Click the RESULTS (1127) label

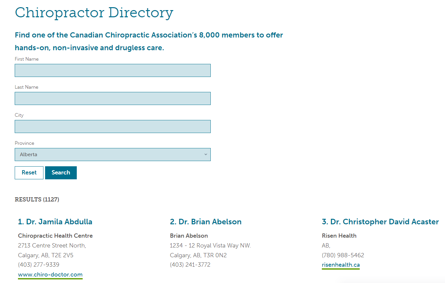37,199
